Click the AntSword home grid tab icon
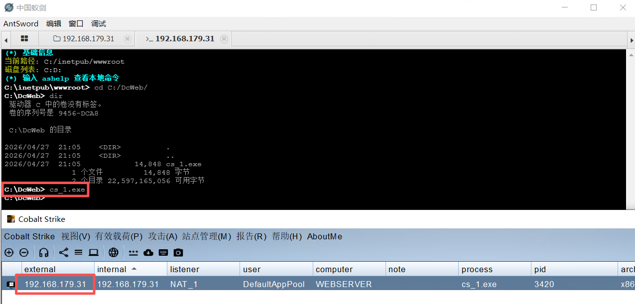 pyautogui.click(x=24, y=38)
